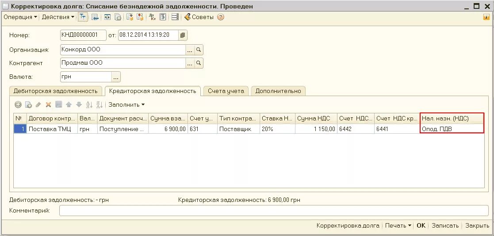Select the Опод. ПДВ cell

(452, 129)
